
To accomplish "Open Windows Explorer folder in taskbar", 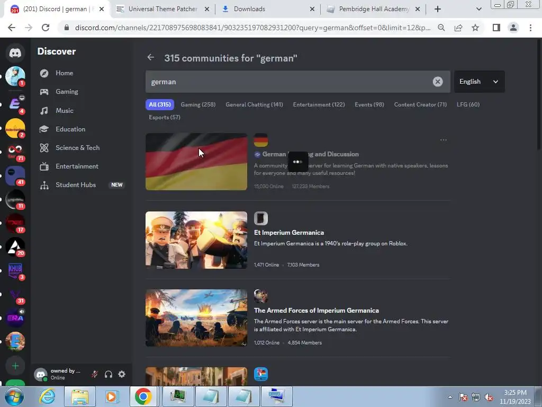I will tap(80, 396).
